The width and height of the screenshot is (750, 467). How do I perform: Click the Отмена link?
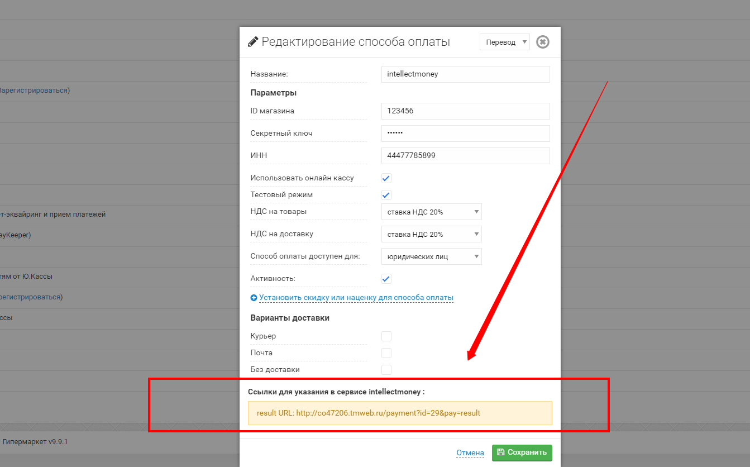[470, 452]
